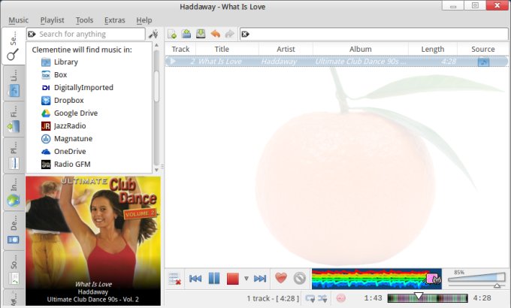Viewport: 511px width, 308px height.
Task: Clear the playlist filter field
Action: pyautogui.click(x=246, y=34)
